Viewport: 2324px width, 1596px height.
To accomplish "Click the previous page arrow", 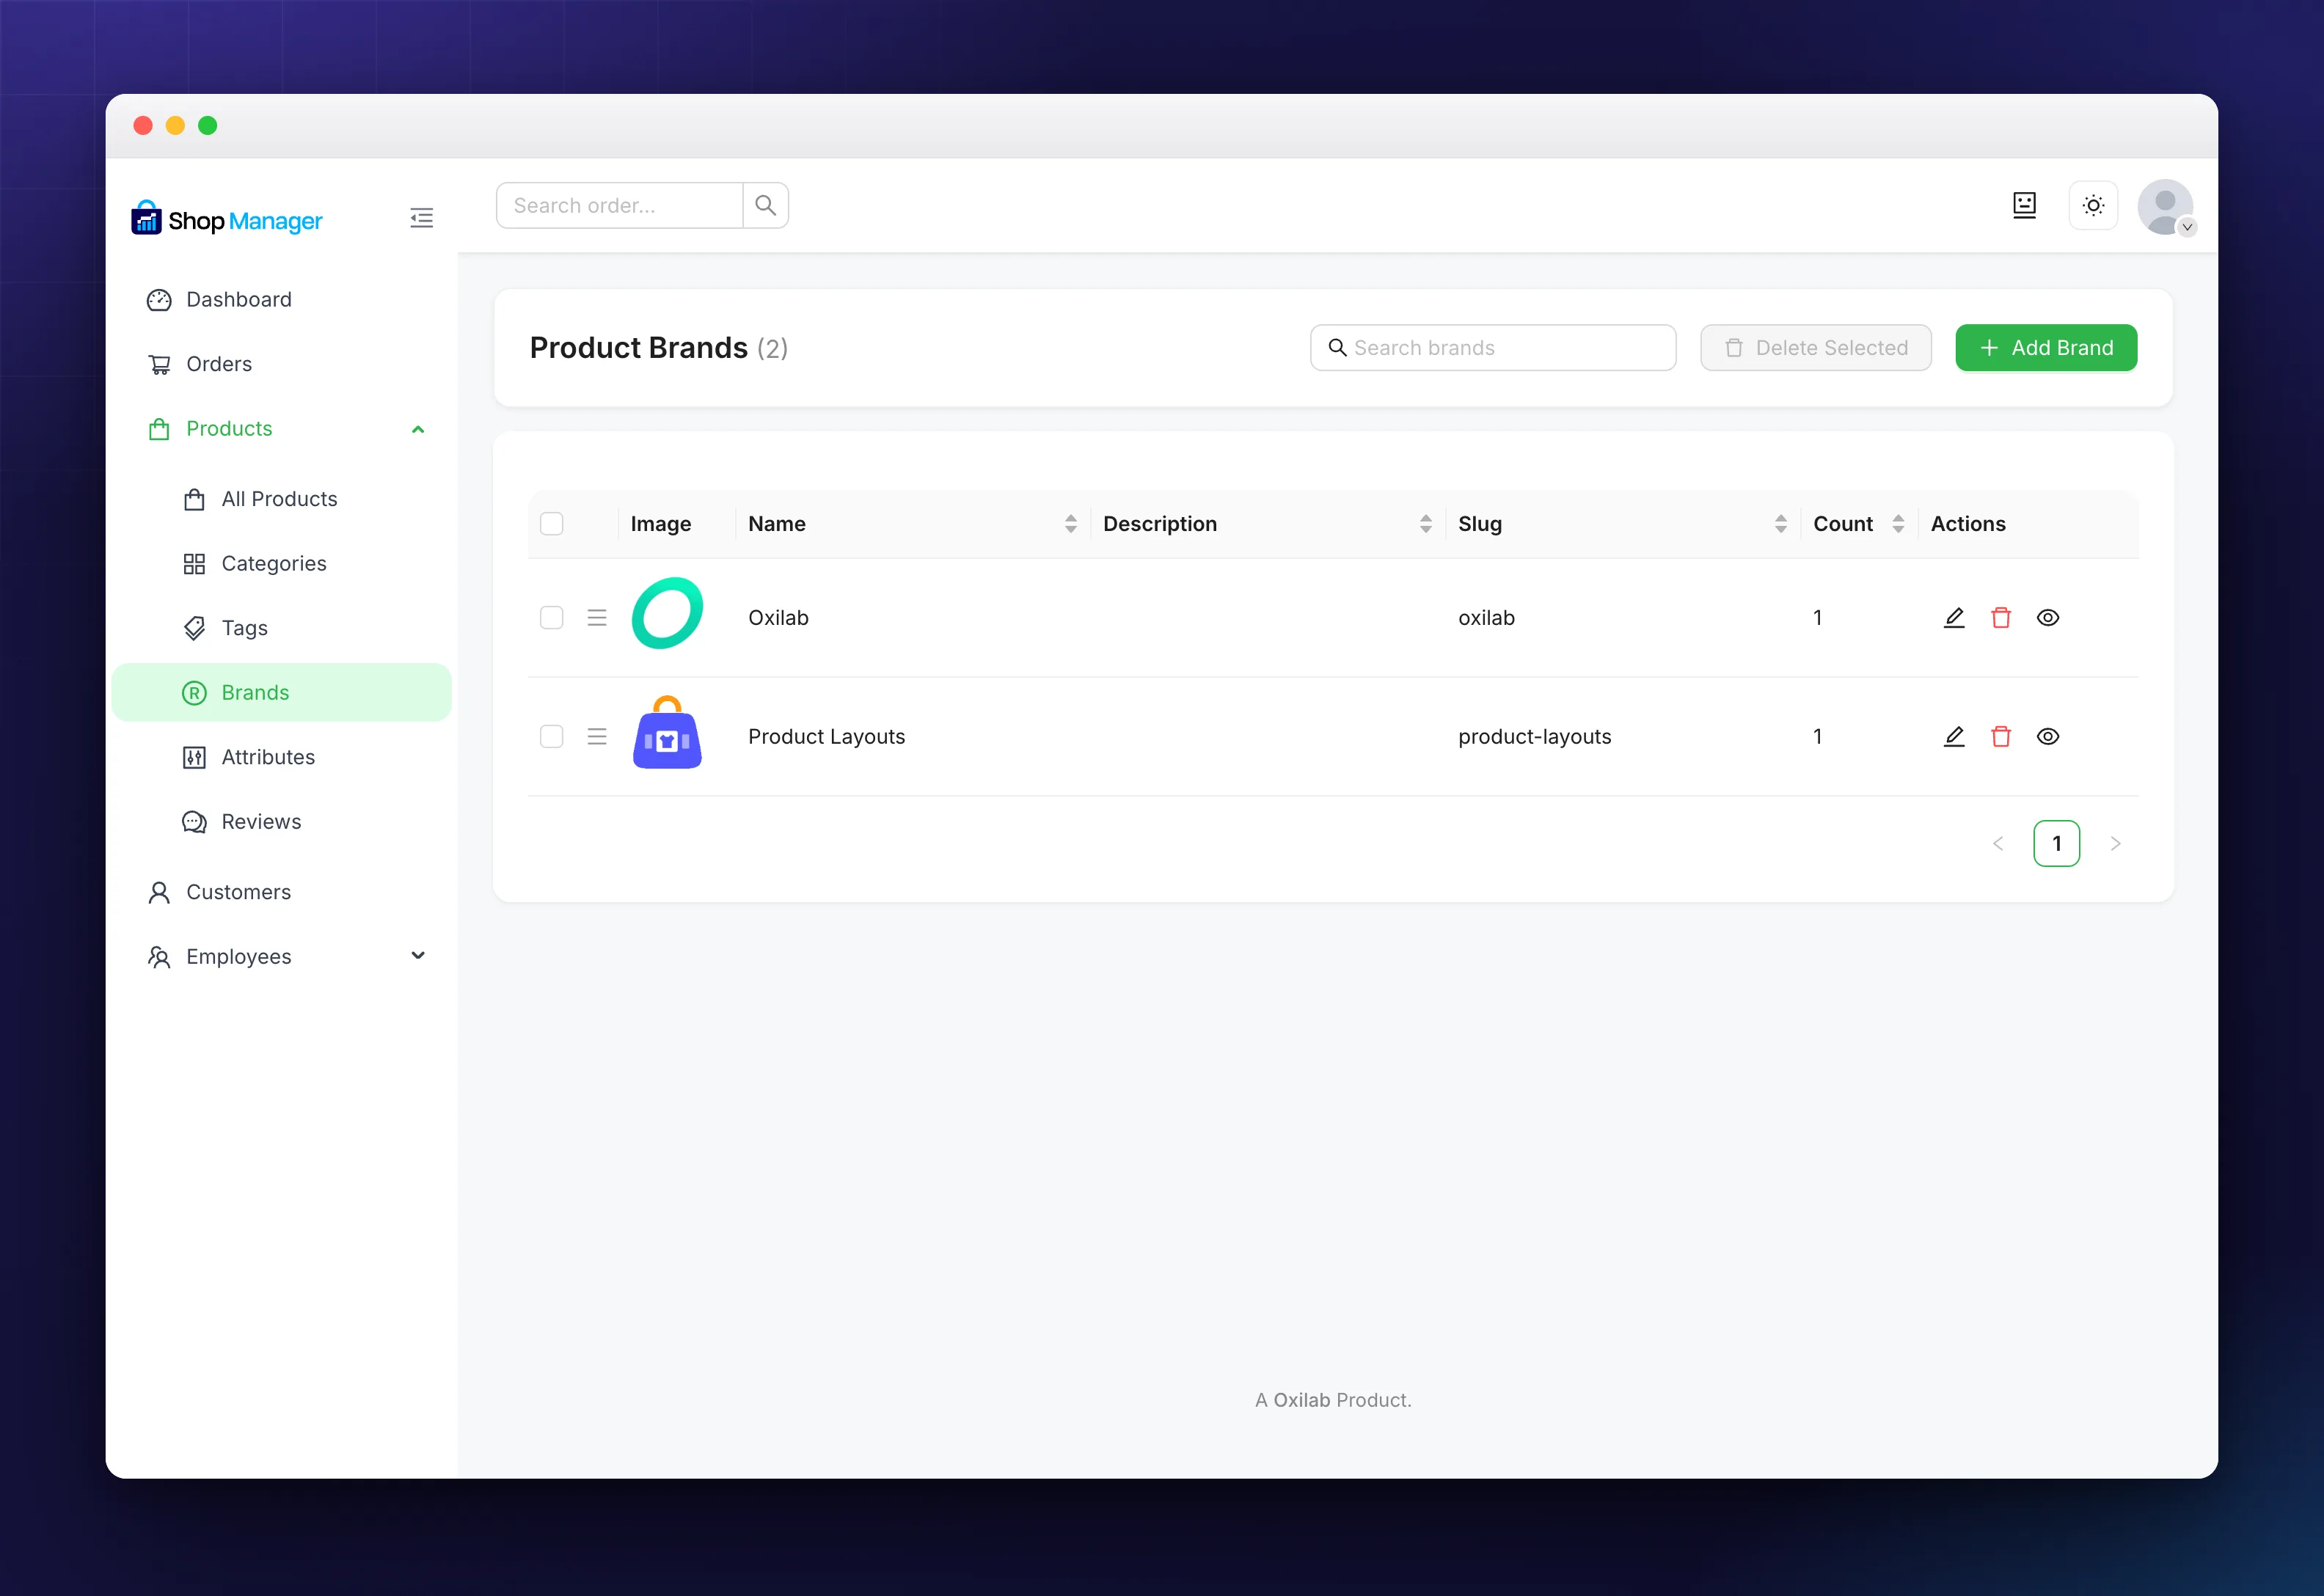I will pyautogui.click(x=1998, y=844).
